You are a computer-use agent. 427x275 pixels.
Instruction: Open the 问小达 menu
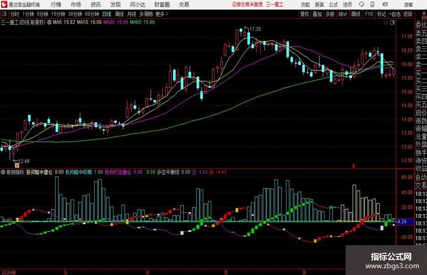(x=137, y=5)
